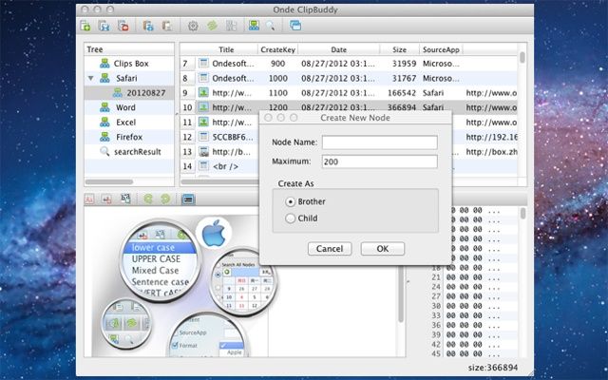Viewport: 608px width, 380px height.
Task: Select the Brother radio option
Action: coord(291,201)
